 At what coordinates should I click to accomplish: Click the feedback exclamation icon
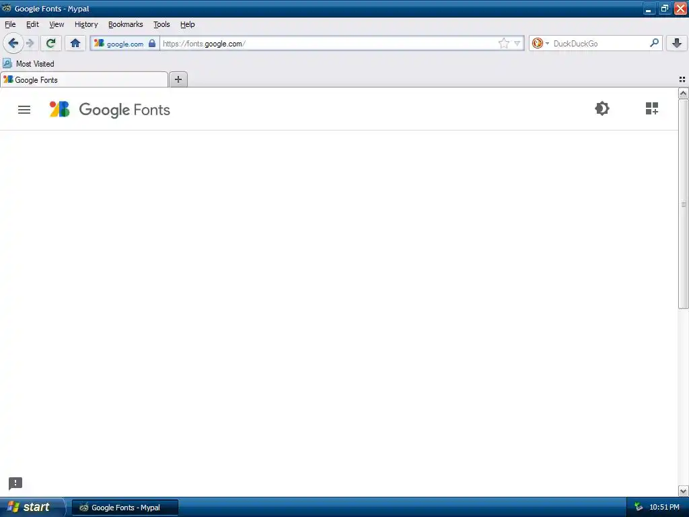tap(15, 483)
